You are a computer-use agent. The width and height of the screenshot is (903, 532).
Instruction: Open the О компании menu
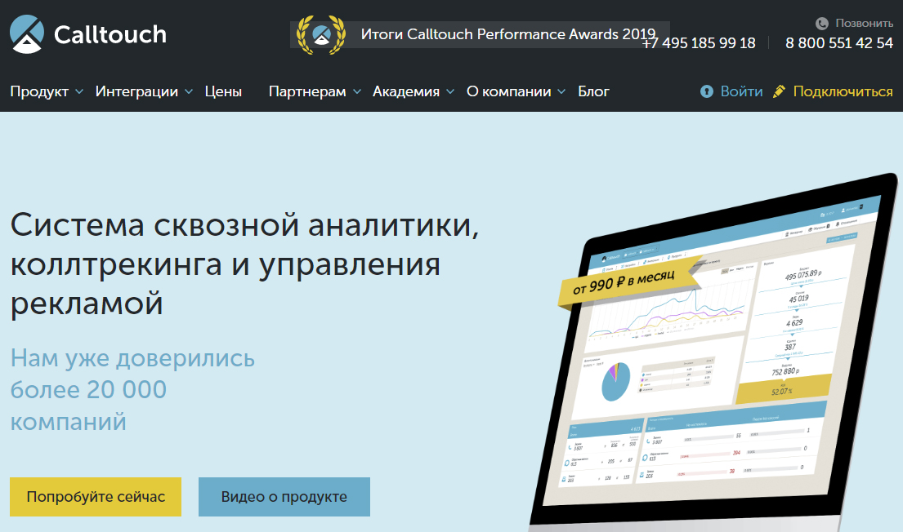click(x=508, y=91)
